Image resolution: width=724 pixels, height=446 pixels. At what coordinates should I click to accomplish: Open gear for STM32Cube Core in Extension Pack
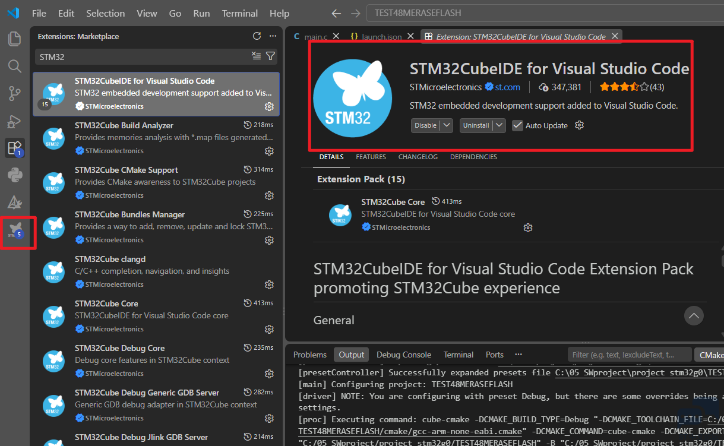pos(528,227)
